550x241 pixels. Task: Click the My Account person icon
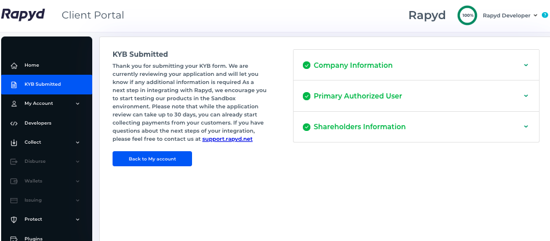(14, 104)
